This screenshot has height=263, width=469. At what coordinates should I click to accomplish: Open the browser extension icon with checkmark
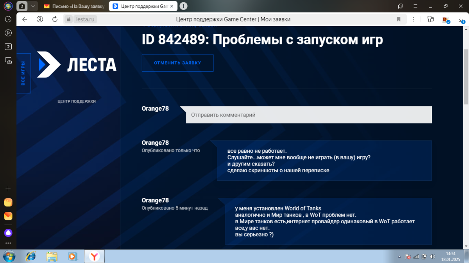click(x=446, y=19)
